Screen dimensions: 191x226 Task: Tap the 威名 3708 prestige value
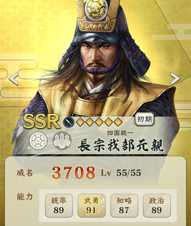[x=74, y=172]
